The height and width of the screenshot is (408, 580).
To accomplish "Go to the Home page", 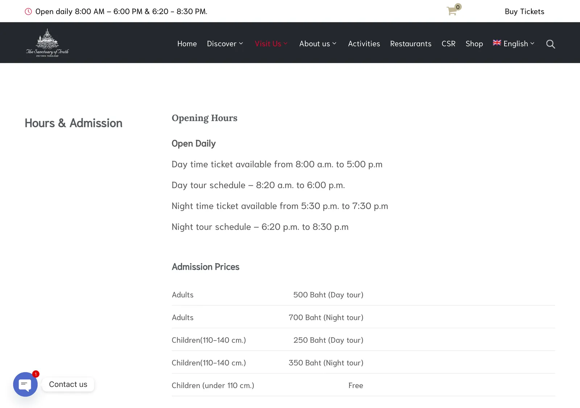I will (187, 44).
